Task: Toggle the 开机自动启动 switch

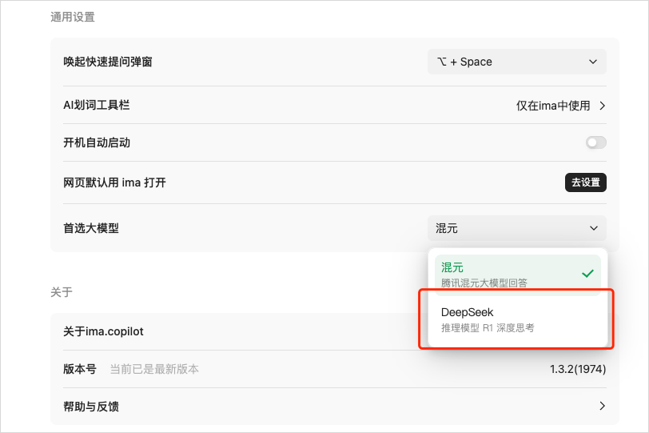Action: click(x=596, y=142)
